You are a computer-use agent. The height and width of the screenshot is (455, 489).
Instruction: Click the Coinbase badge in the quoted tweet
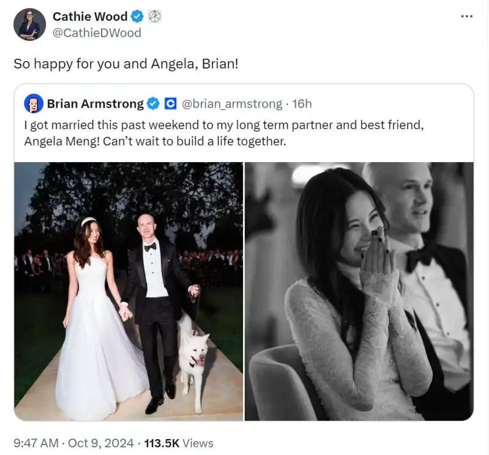[171, 104]
